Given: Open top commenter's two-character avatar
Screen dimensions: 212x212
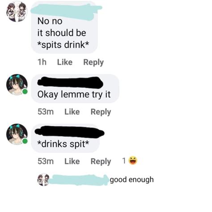Looking at the screenshot, I should pos(17,12).
